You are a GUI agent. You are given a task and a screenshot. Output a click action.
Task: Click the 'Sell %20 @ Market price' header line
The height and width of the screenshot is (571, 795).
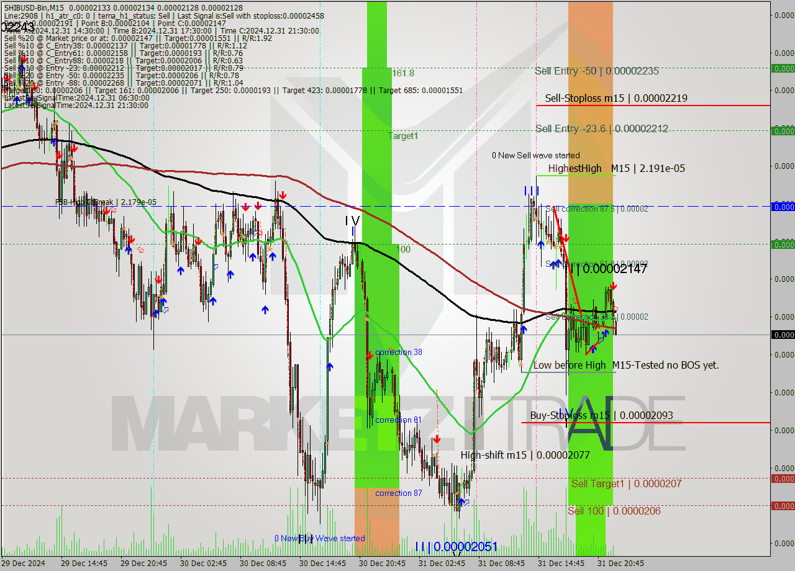tap(138, 38)
